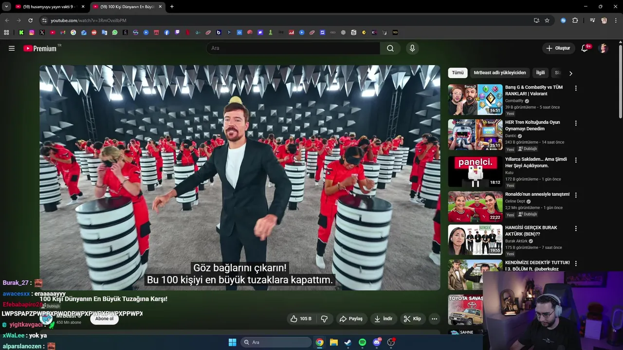Open YouTube notifications bell

tap(585, 48)
